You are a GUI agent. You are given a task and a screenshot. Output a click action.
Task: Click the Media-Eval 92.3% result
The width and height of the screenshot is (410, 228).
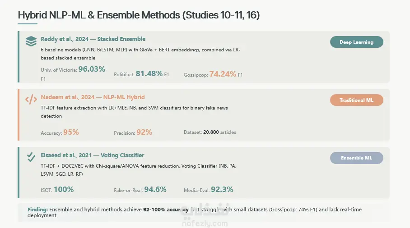pyautogui.click(x=209, y=189)
